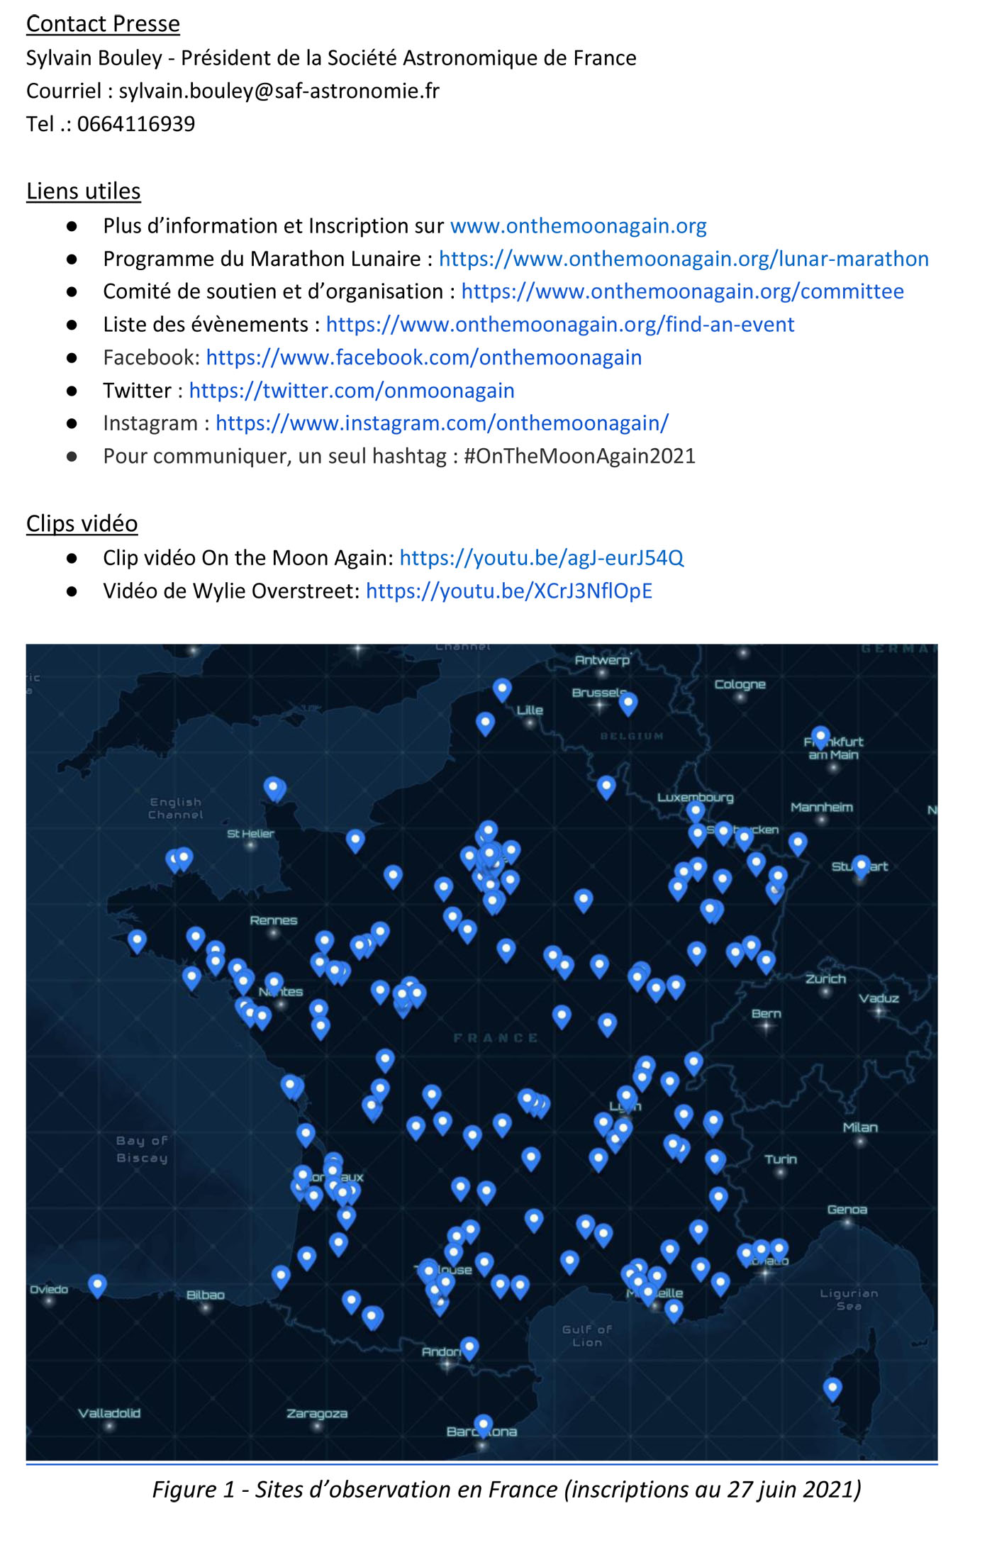The height and width of the screenshot is (1545, 992).
Task: Click the Cologne label on the map
Action: pos(740,684)
